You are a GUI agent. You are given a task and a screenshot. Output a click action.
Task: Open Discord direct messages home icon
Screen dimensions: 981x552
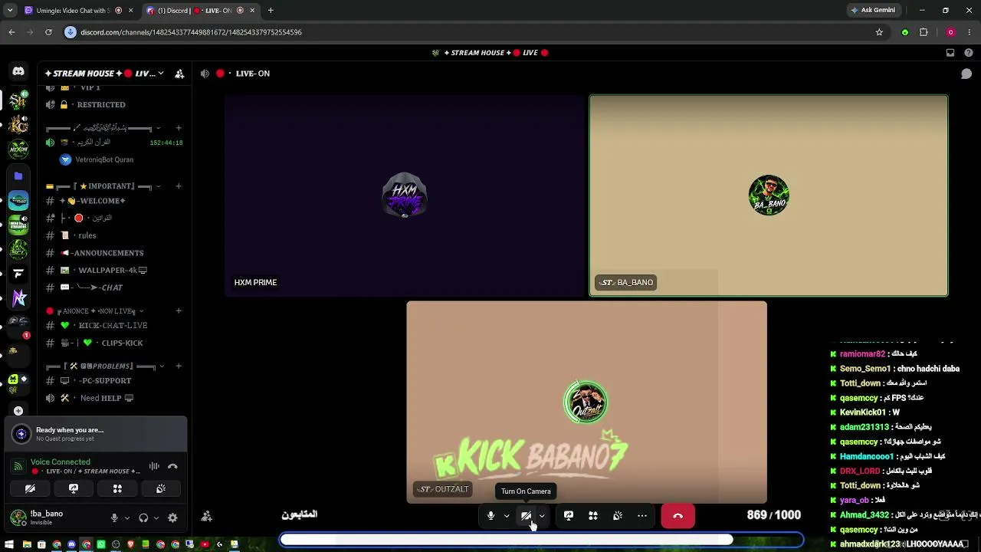18,71
